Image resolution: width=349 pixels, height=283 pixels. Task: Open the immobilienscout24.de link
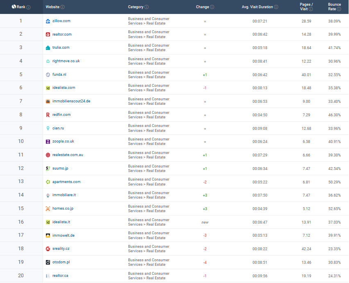coord(71,101)
